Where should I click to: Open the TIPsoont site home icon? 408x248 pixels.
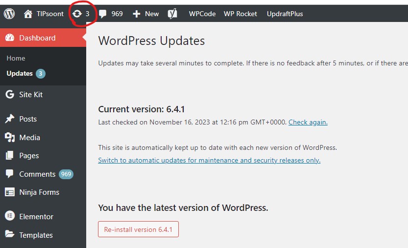[x=28, y=14]
